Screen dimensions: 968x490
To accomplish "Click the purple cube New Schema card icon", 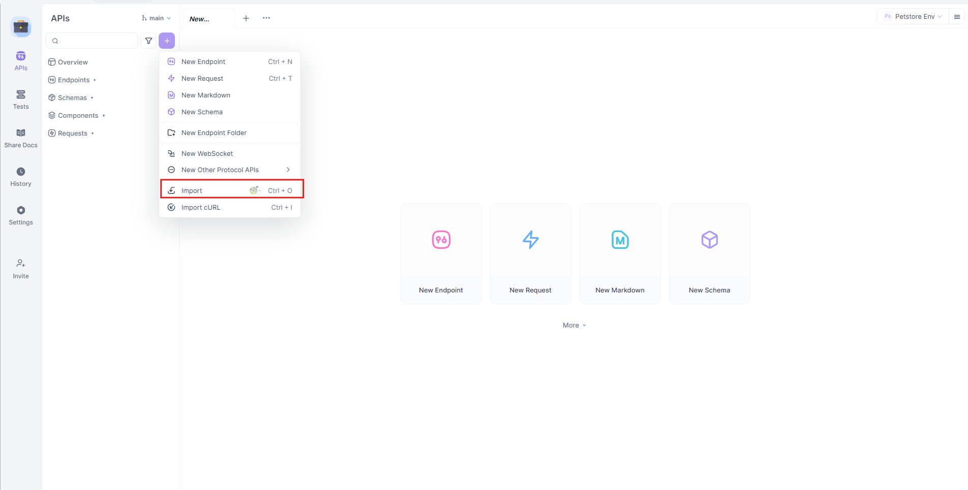I will coord(710,240).
